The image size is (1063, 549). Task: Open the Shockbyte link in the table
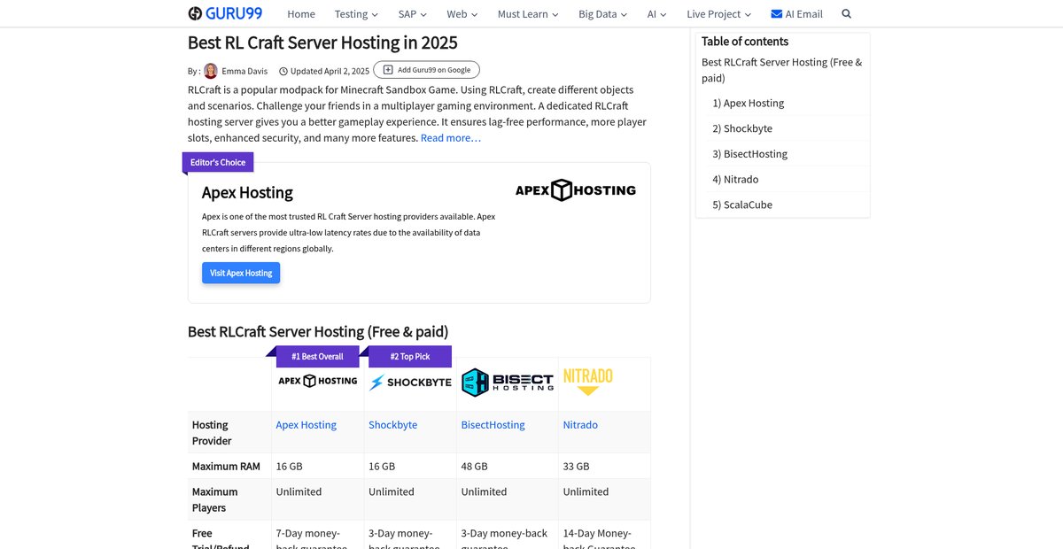(x=393, y=425)
